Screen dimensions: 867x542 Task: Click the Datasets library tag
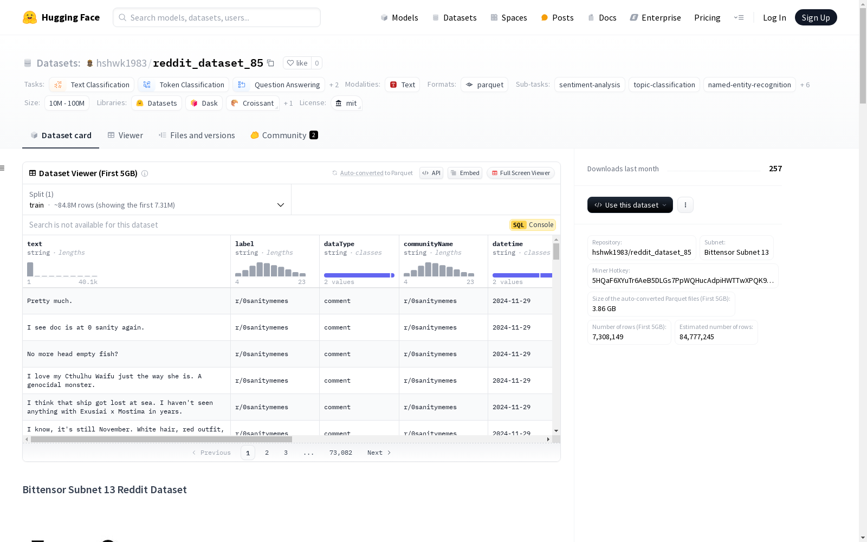pyautogui.click(x=157, y=103)
